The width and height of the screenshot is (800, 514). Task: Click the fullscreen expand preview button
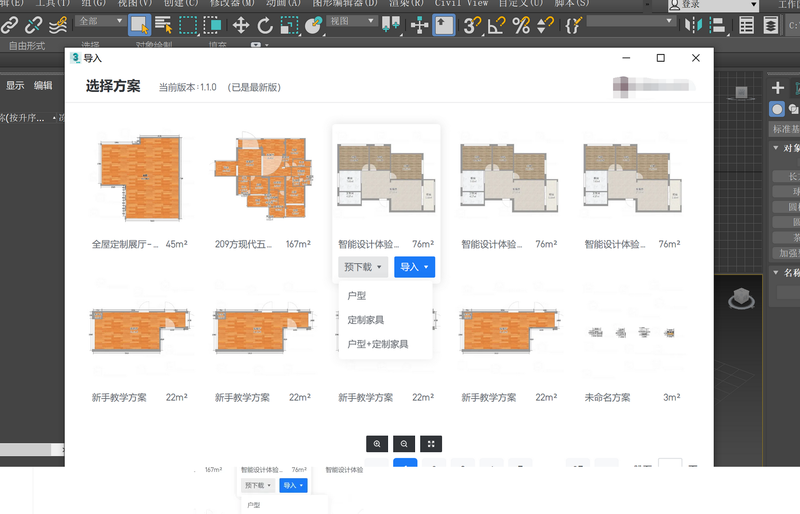pos(431,444)
